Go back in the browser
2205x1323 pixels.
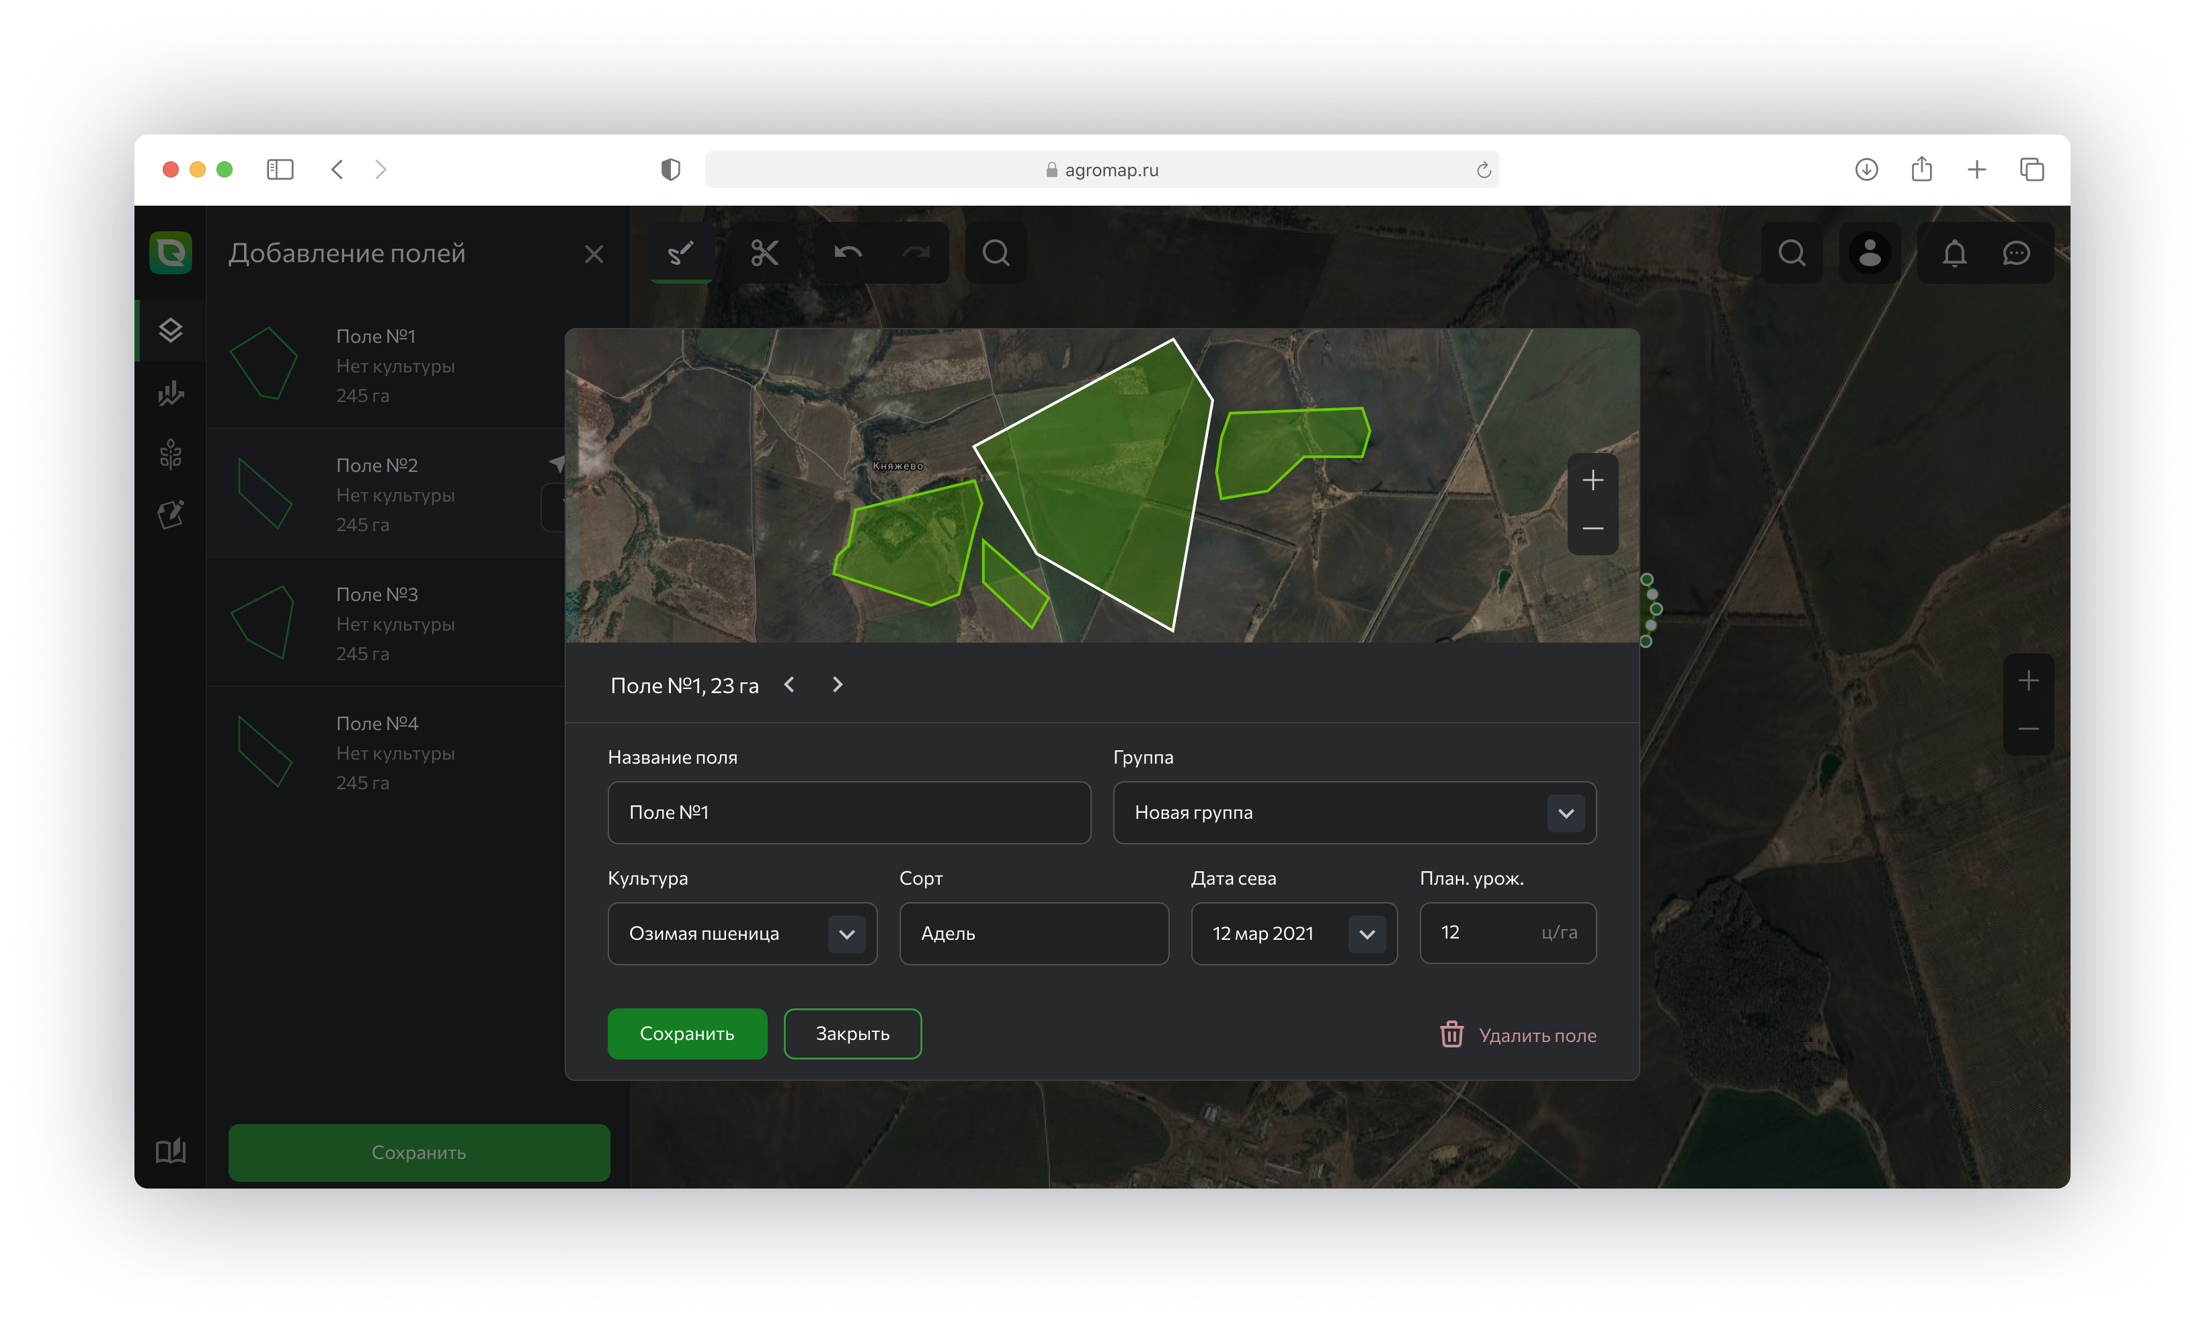(x=337, y=169)
